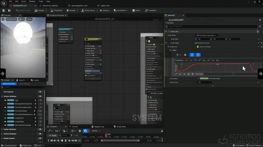Apply the first linear ramp-up template

186,60
